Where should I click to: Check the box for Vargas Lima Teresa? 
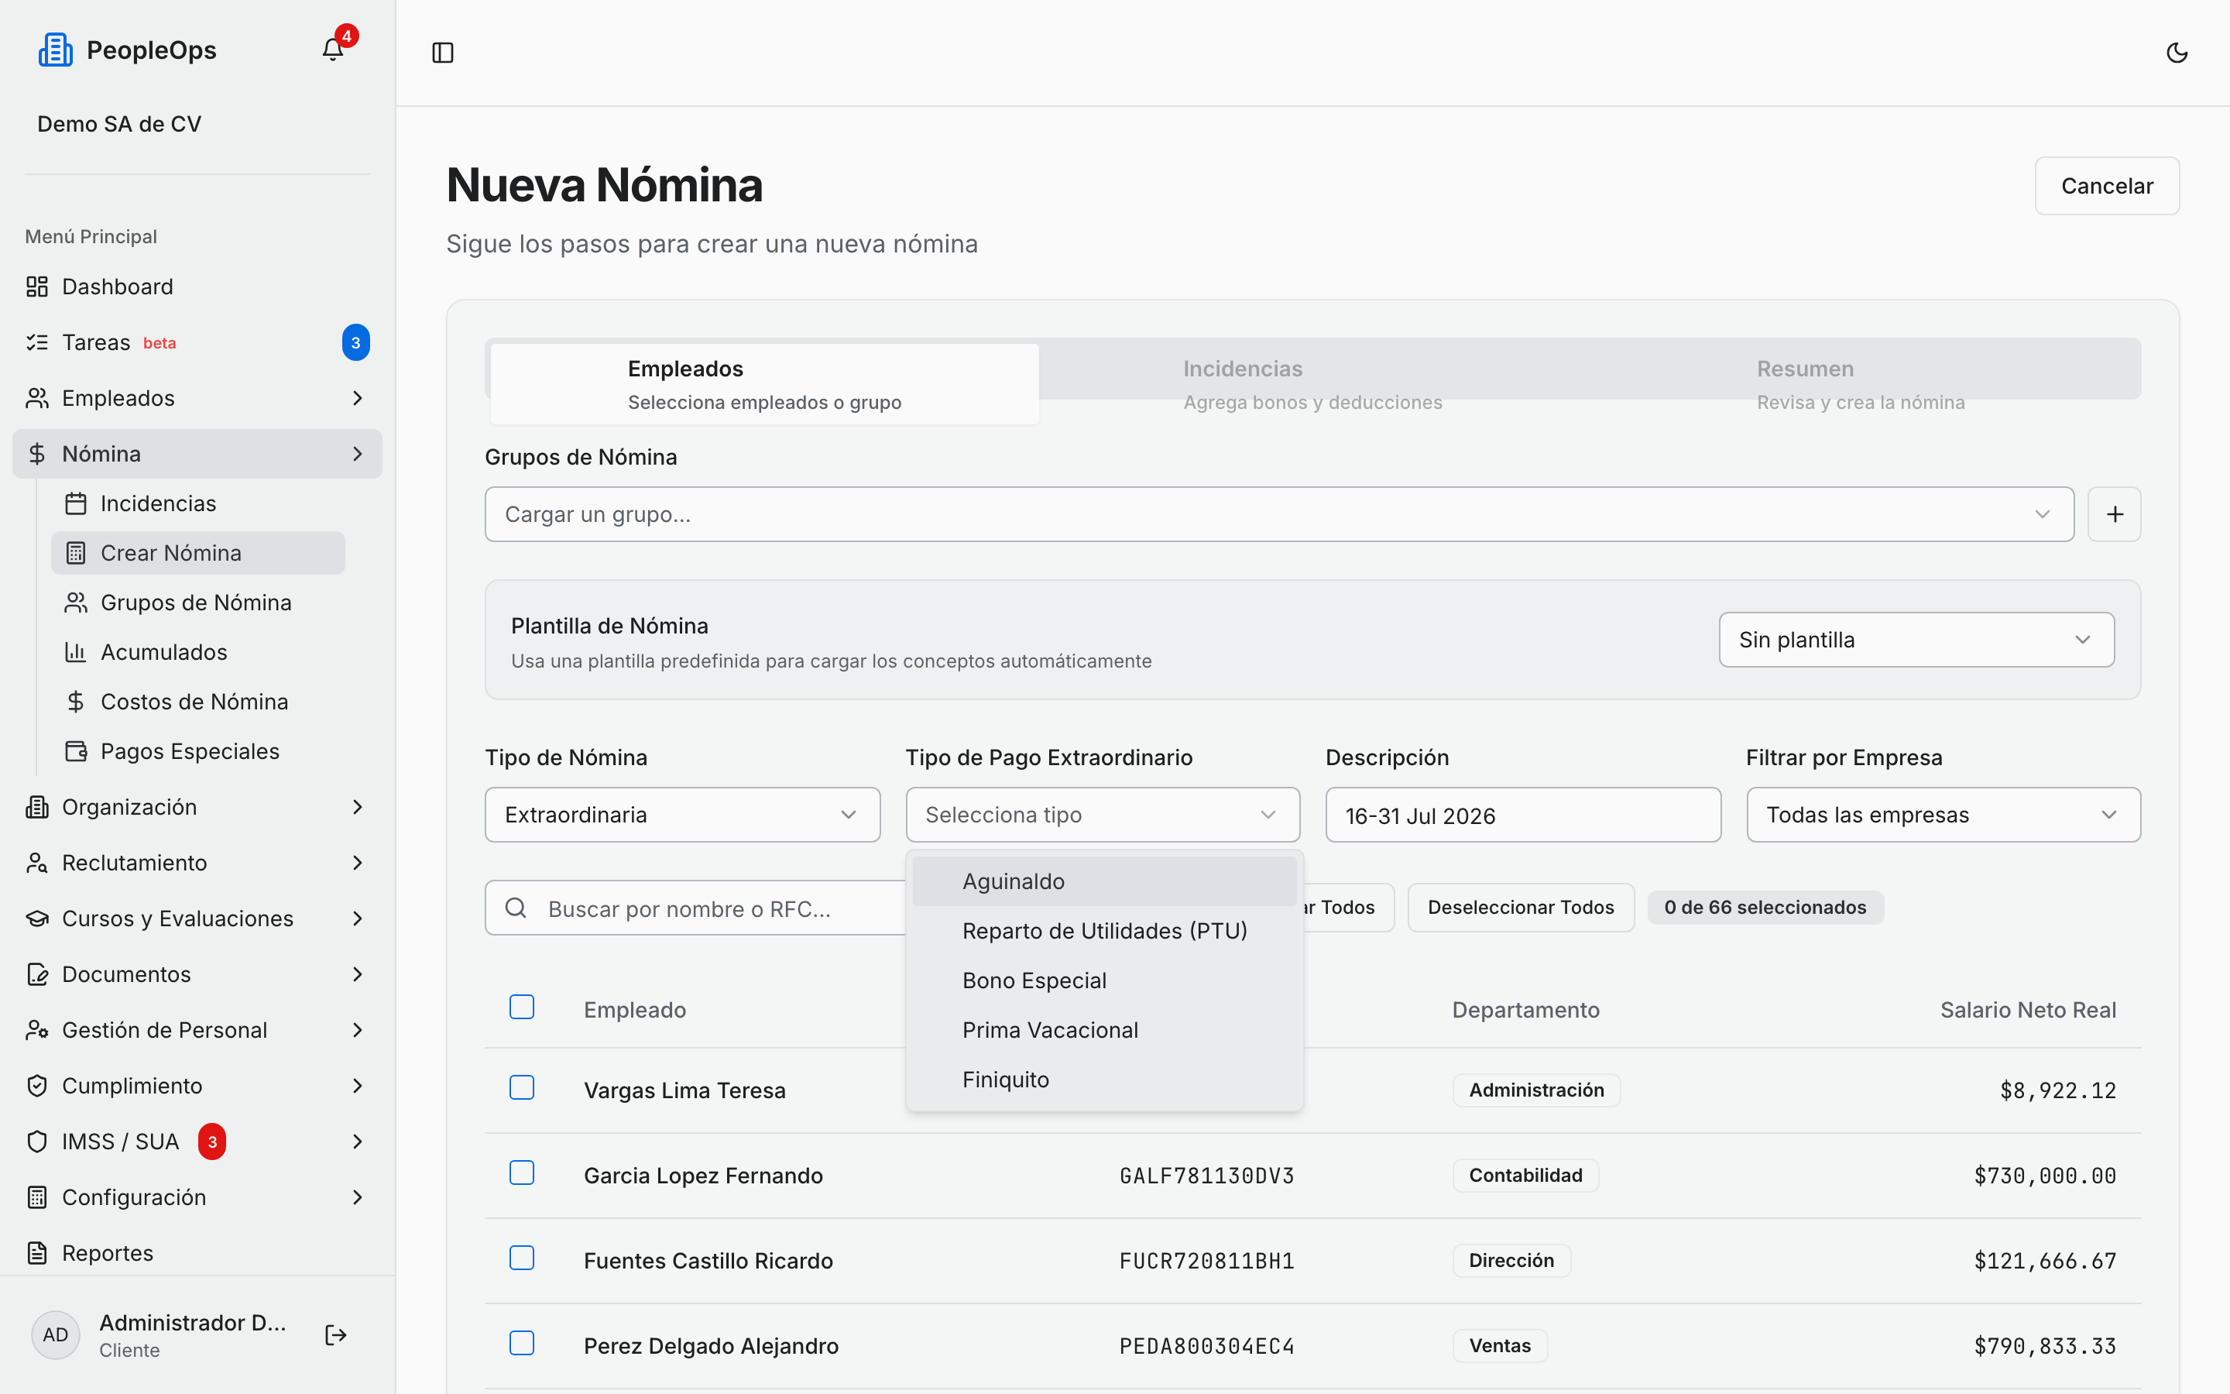click(x=522, y=1088)
